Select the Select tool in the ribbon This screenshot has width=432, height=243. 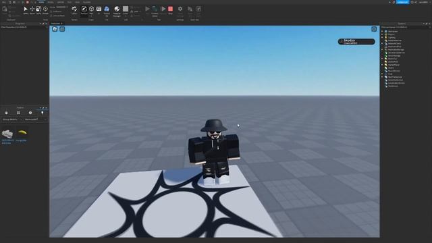tap(26, 10)
